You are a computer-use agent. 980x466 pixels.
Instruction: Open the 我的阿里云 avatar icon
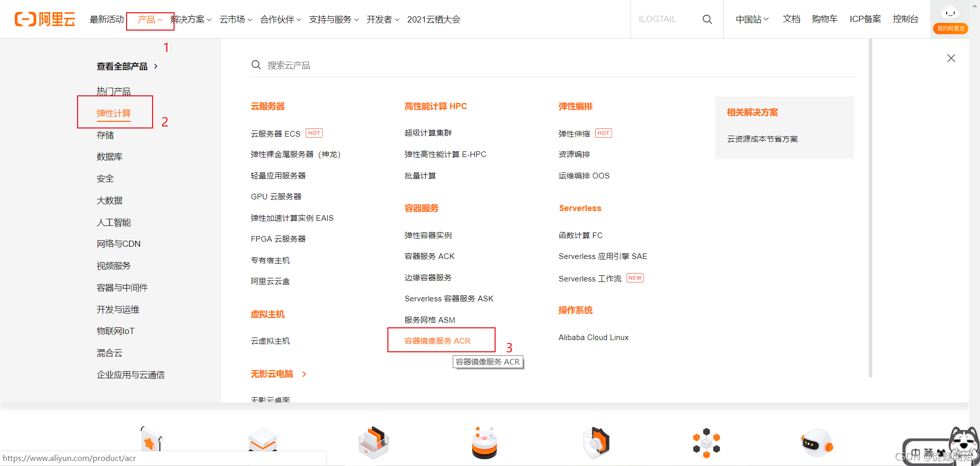(950, 19)
